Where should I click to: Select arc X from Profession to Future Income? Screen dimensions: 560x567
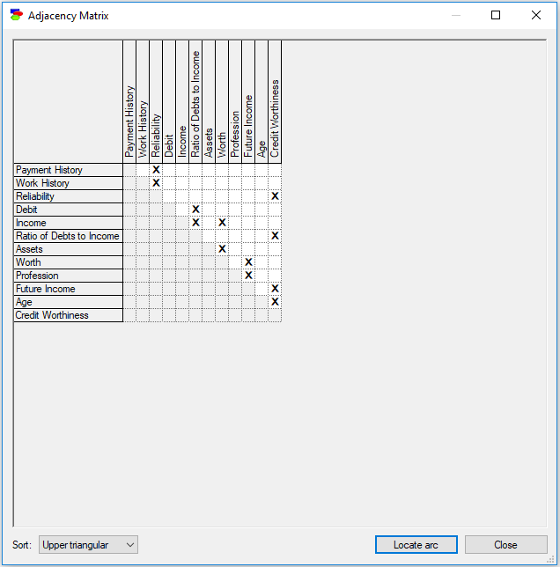click(248, 276)
